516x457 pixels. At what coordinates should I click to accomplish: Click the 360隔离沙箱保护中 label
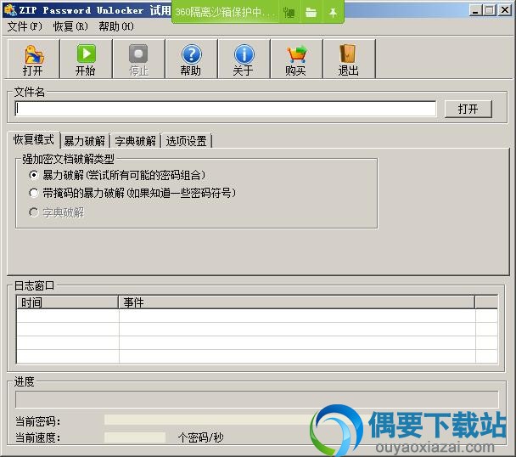[225, 13]
